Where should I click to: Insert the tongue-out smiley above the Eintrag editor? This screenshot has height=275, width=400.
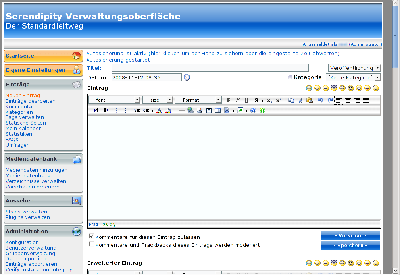(367, 88)
